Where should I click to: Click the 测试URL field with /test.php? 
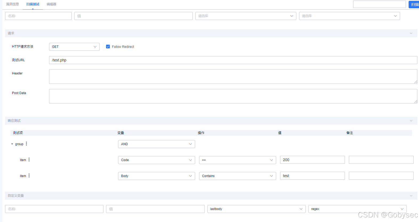233,60
